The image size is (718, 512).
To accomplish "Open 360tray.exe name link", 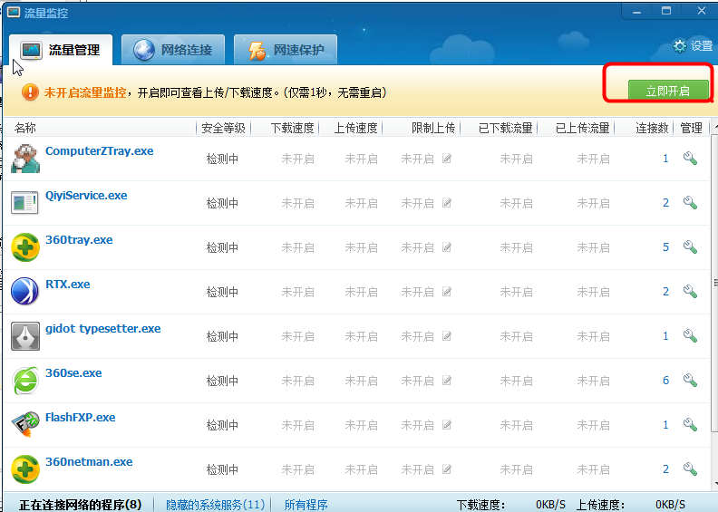I will point(79,240).
